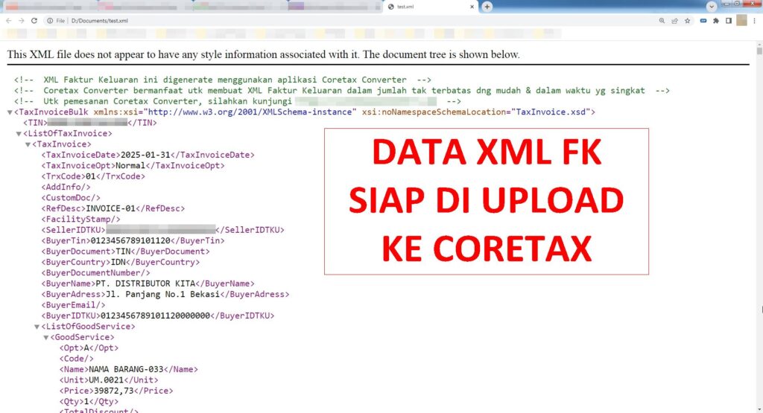This screenshot has width=763, height=413.
Task: Click the Opt value A
Action: coord(86,348)
